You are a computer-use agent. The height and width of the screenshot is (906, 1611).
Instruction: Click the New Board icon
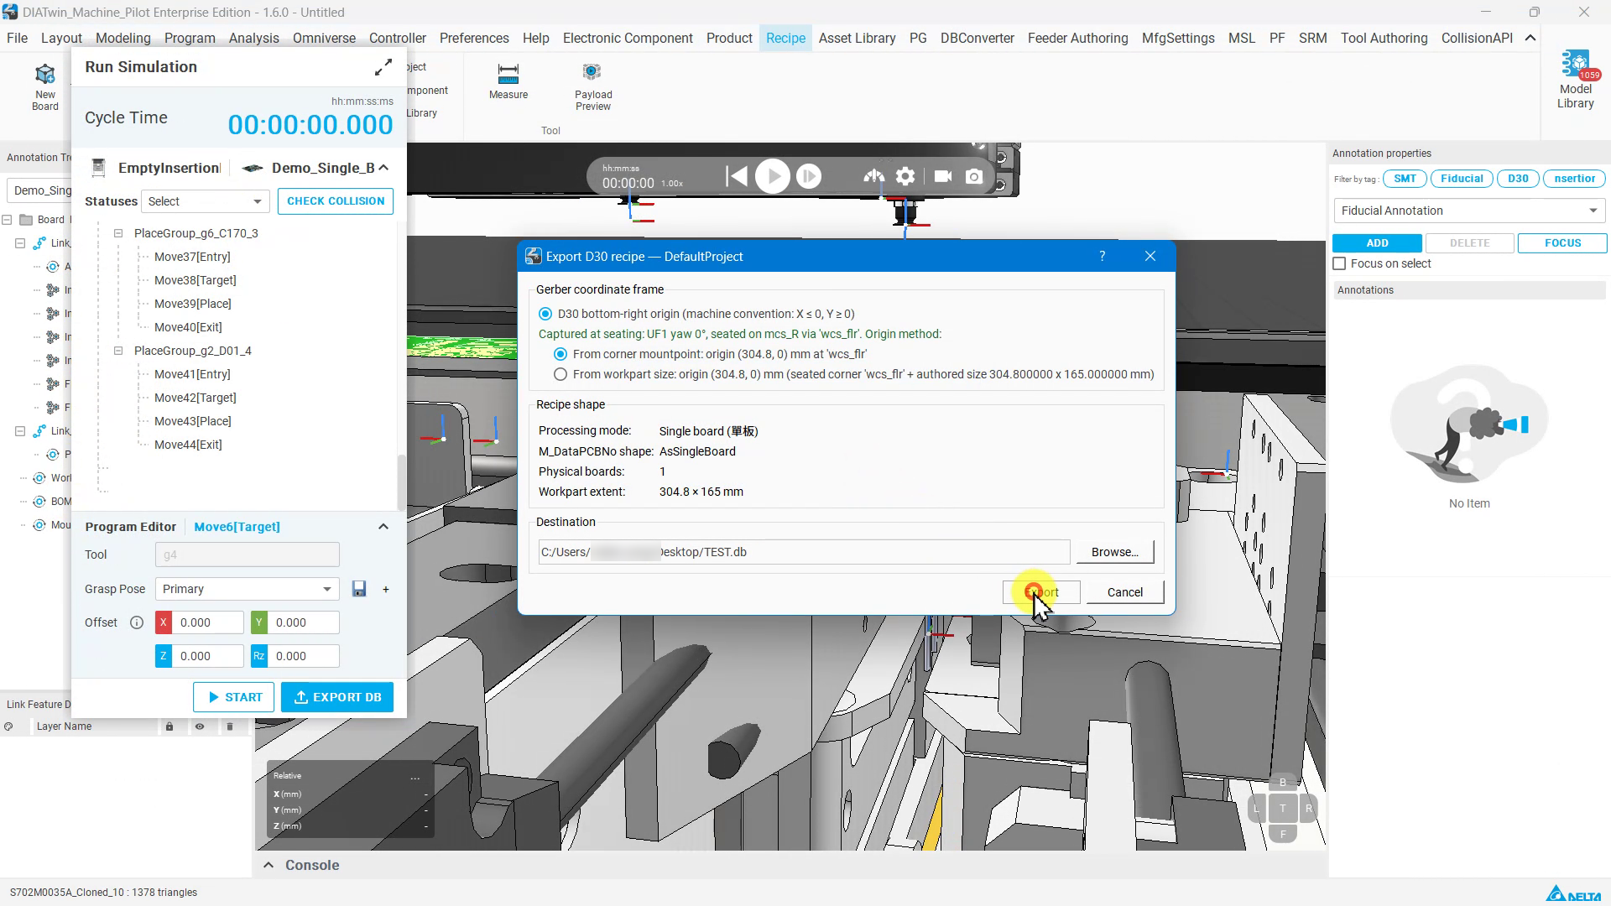pos(45,86)
